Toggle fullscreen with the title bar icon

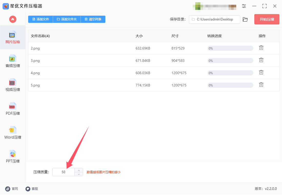point(264,6)
